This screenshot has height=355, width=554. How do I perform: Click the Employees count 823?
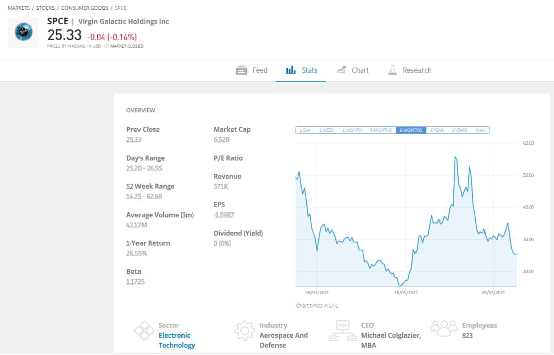(467, 335)
